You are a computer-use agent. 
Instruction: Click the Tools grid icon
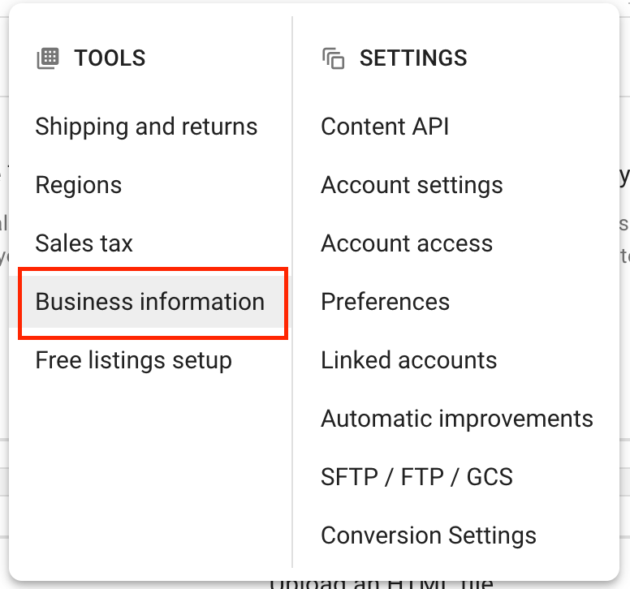(48, 58)
